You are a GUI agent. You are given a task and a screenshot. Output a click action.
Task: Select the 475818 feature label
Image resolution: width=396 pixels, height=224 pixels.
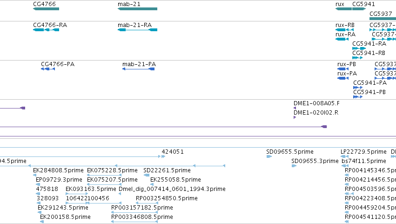pos(47,189)
